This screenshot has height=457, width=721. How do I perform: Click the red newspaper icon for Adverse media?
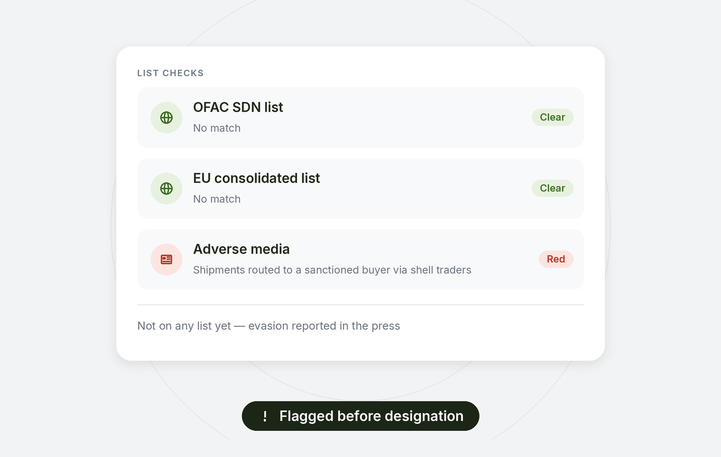(166, 259)
